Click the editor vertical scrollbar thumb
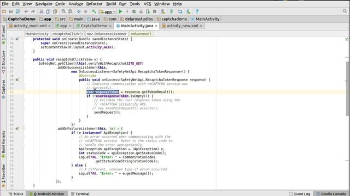Viewport: 350px width, 196px height. coord(348,88)
